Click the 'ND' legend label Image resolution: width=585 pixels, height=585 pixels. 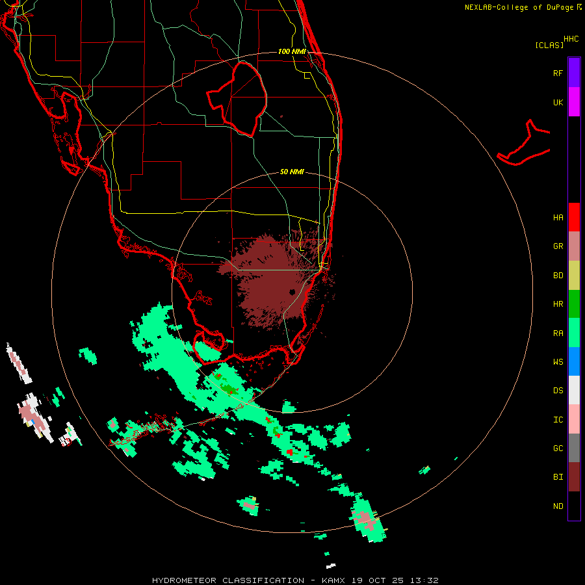tap(558, 506)
